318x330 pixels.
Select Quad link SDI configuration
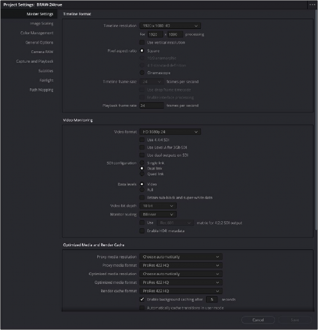pos(142,174)
